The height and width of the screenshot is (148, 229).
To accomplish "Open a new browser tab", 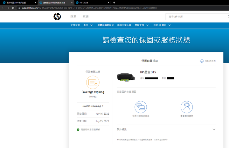I will [114, 3].
